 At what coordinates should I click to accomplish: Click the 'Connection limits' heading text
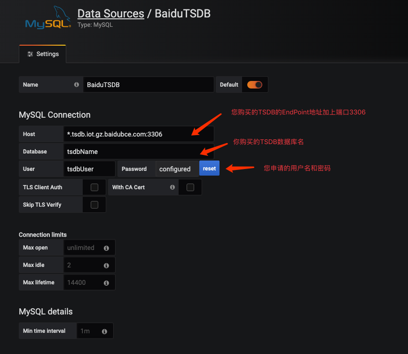[x=43, y=234]
